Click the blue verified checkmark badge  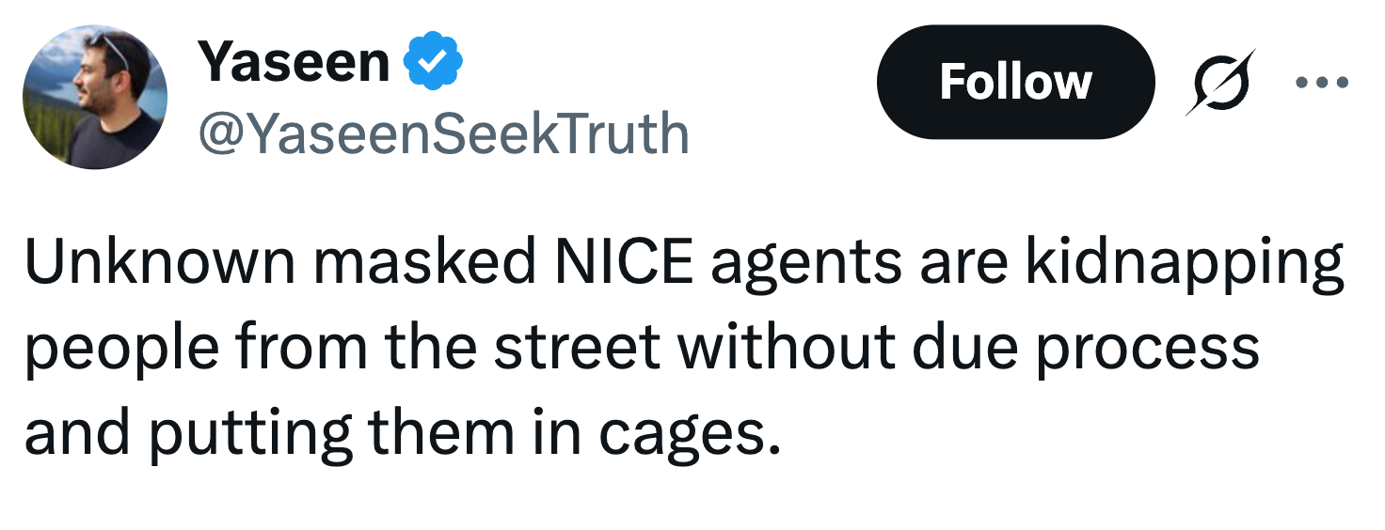[433, 63]
